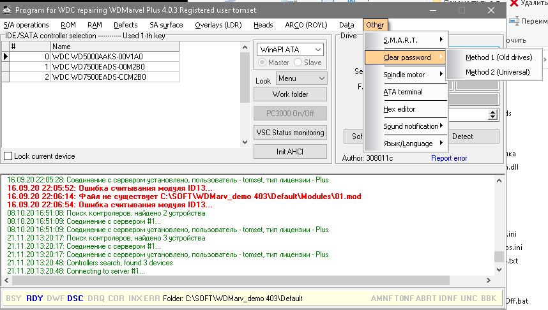Click PC3000 On/Off button
The width and height of the screenshot is (548, 310).
pyautogui.click(x=290, y=114)
